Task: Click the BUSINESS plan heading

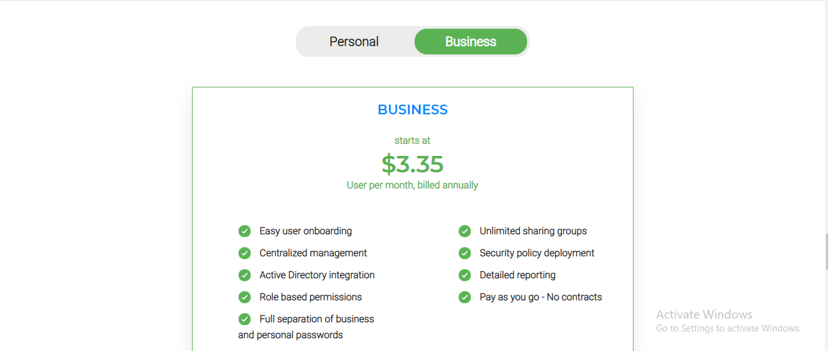Action: coord(413,110)
